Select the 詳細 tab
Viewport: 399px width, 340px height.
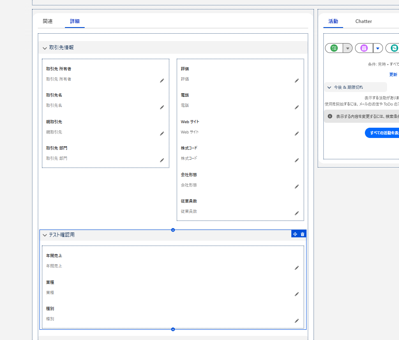[x=75, y=21]
